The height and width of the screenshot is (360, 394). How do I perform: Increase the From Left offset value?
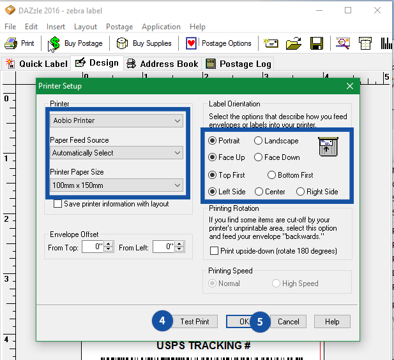click(x=179, y=244)
